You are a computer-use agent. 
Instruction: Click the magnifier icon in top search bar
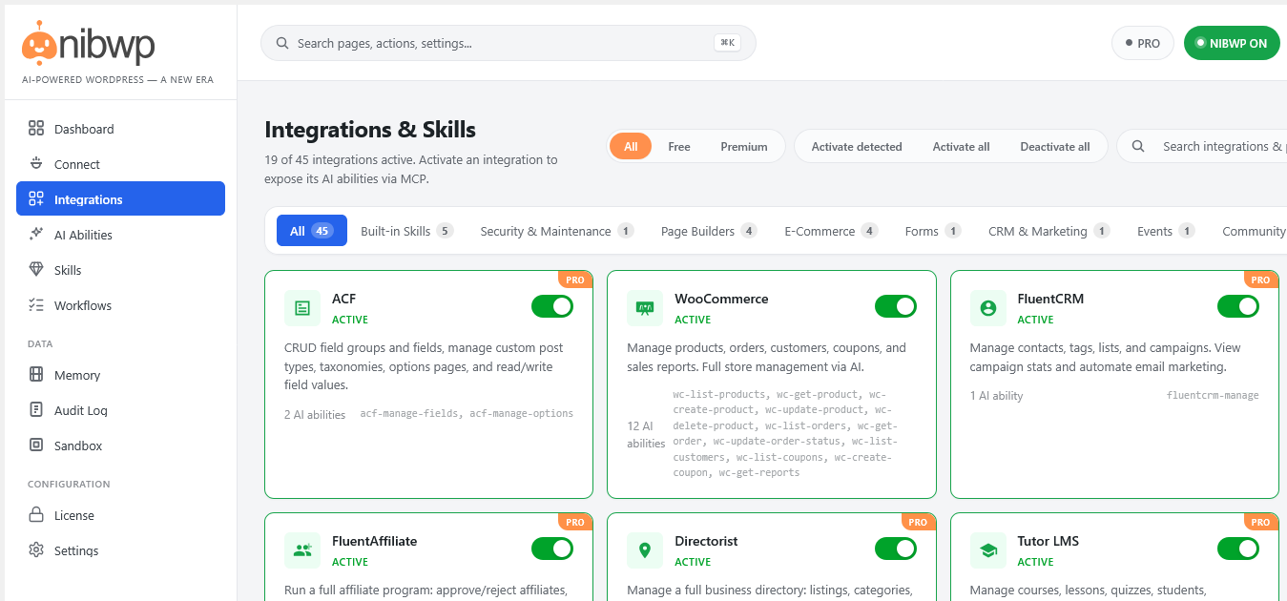282,43
